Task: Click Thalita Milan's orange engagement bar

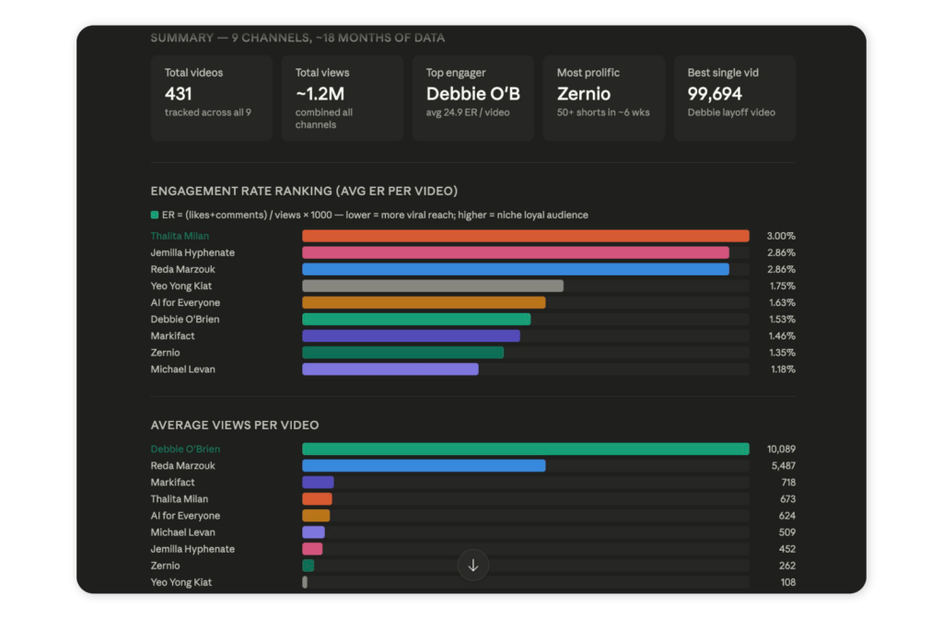Action: (x=526, y=236)
